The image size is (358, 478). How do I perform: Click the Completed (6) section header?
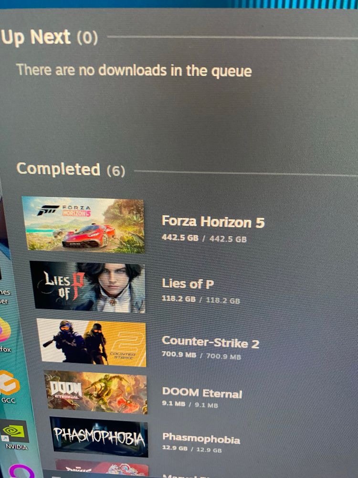click(71, 169)
